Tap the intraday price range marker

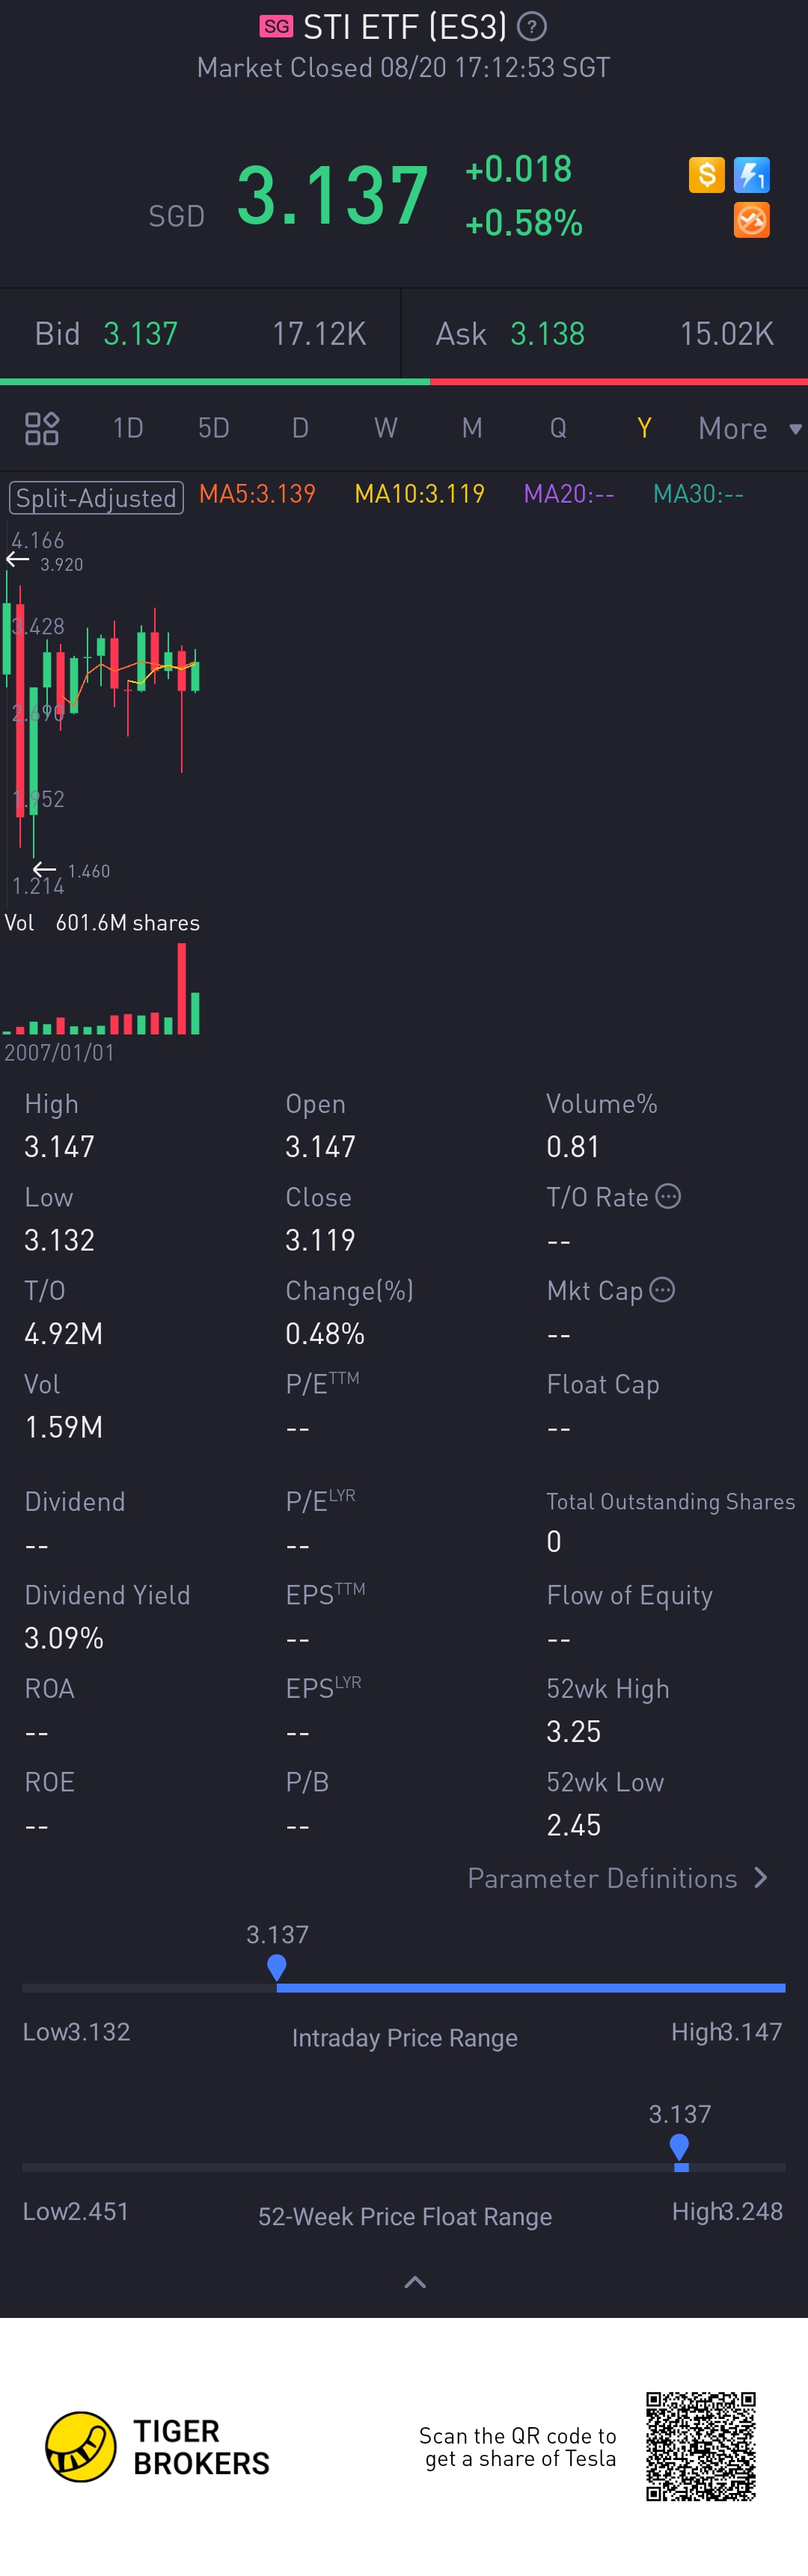coord(277,1967)
